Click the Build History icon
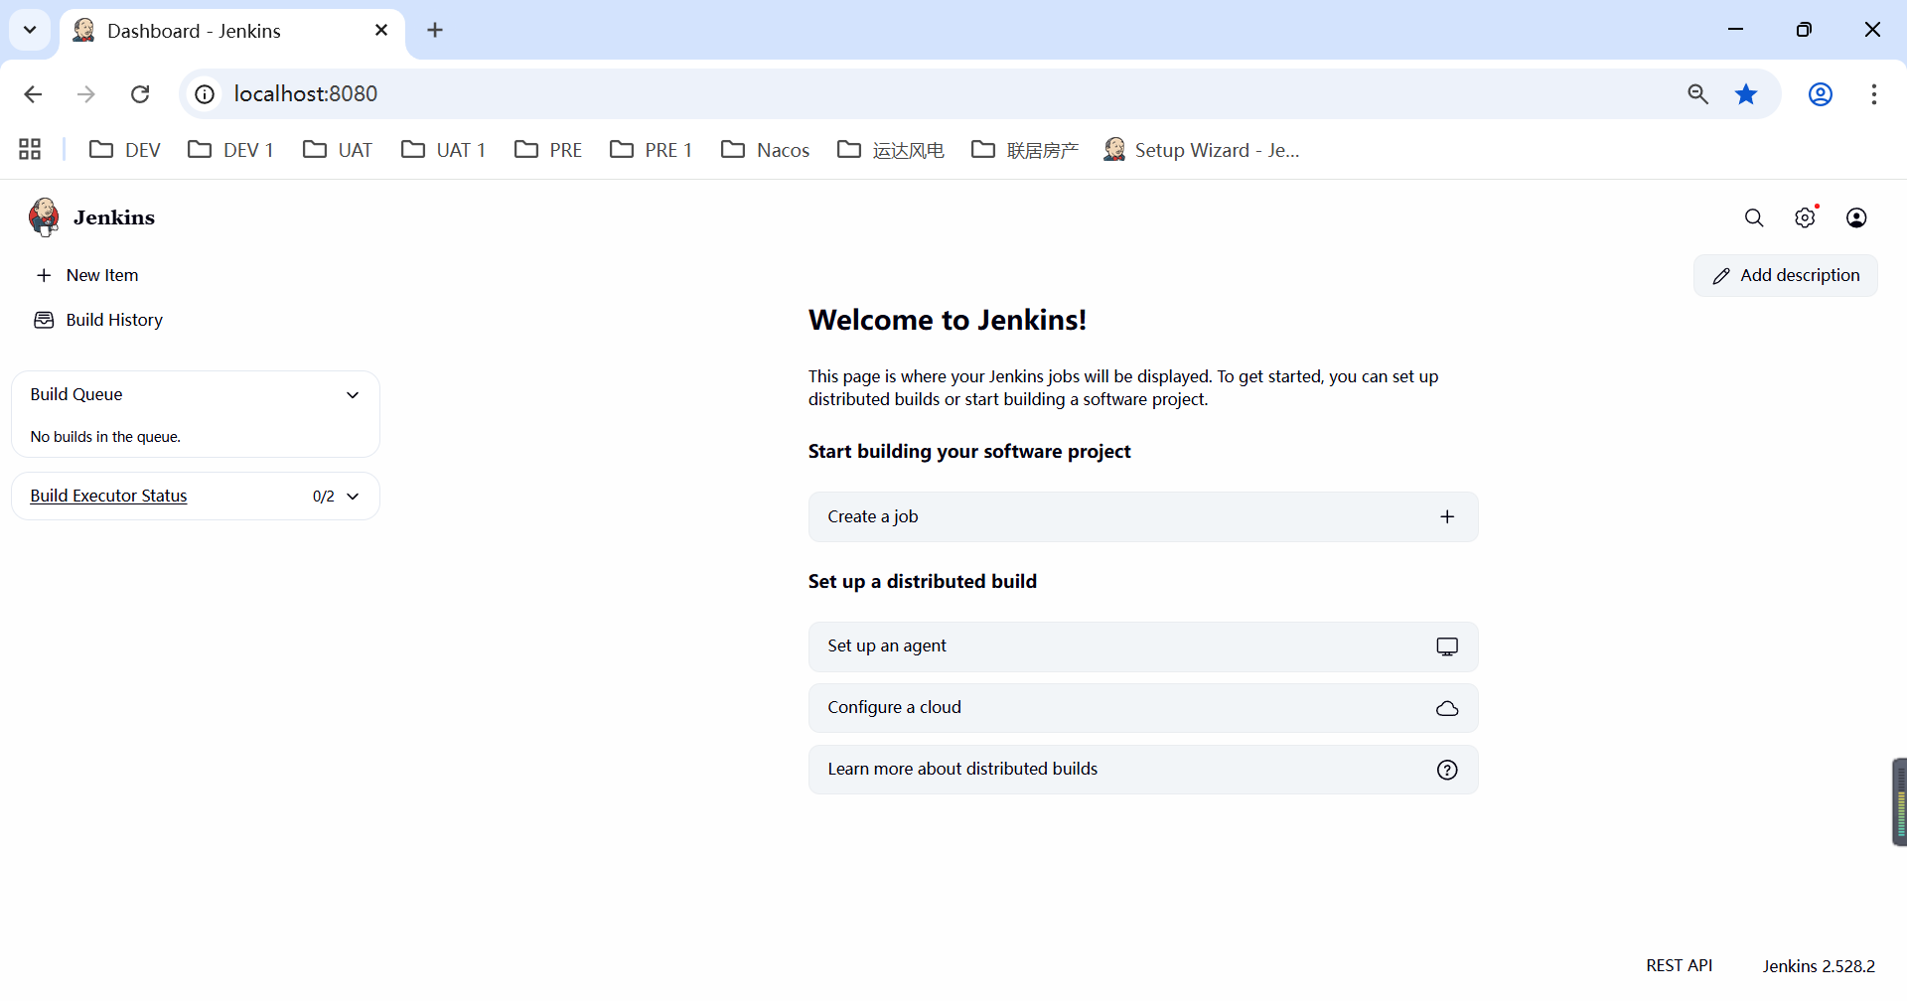This screenshot has height=1001, width=1907. (x=44, y=320)
